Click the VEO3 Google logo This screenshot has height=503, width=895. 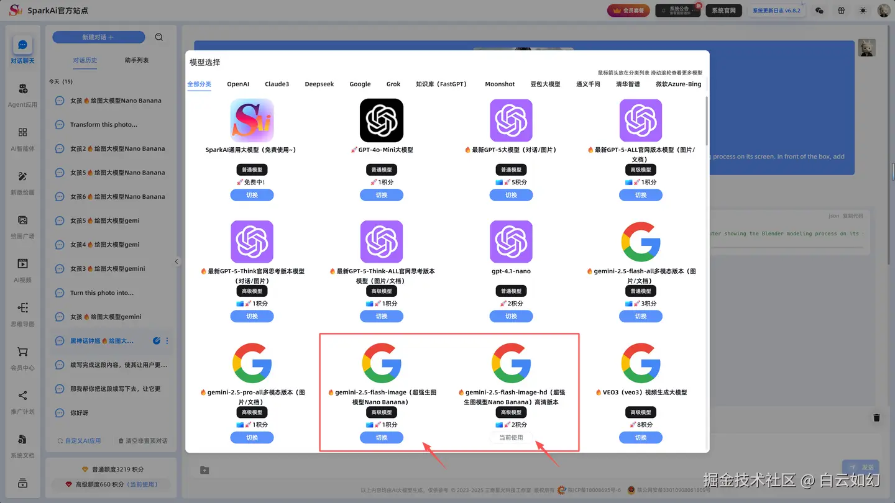click(641, 363)
